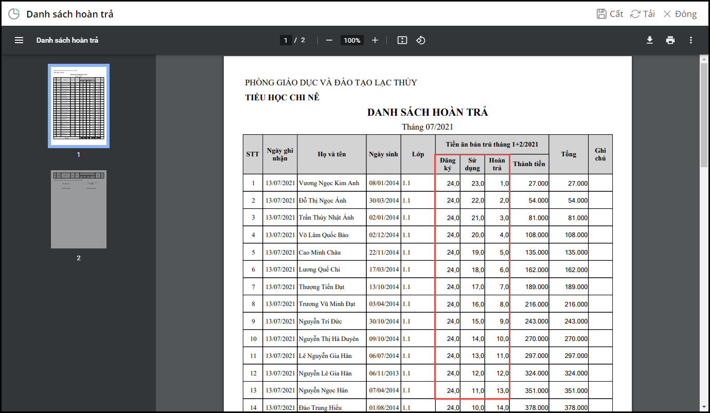Open the page 2 thumbnail
The height and width of the screenshot is (413, 710).
79,209
